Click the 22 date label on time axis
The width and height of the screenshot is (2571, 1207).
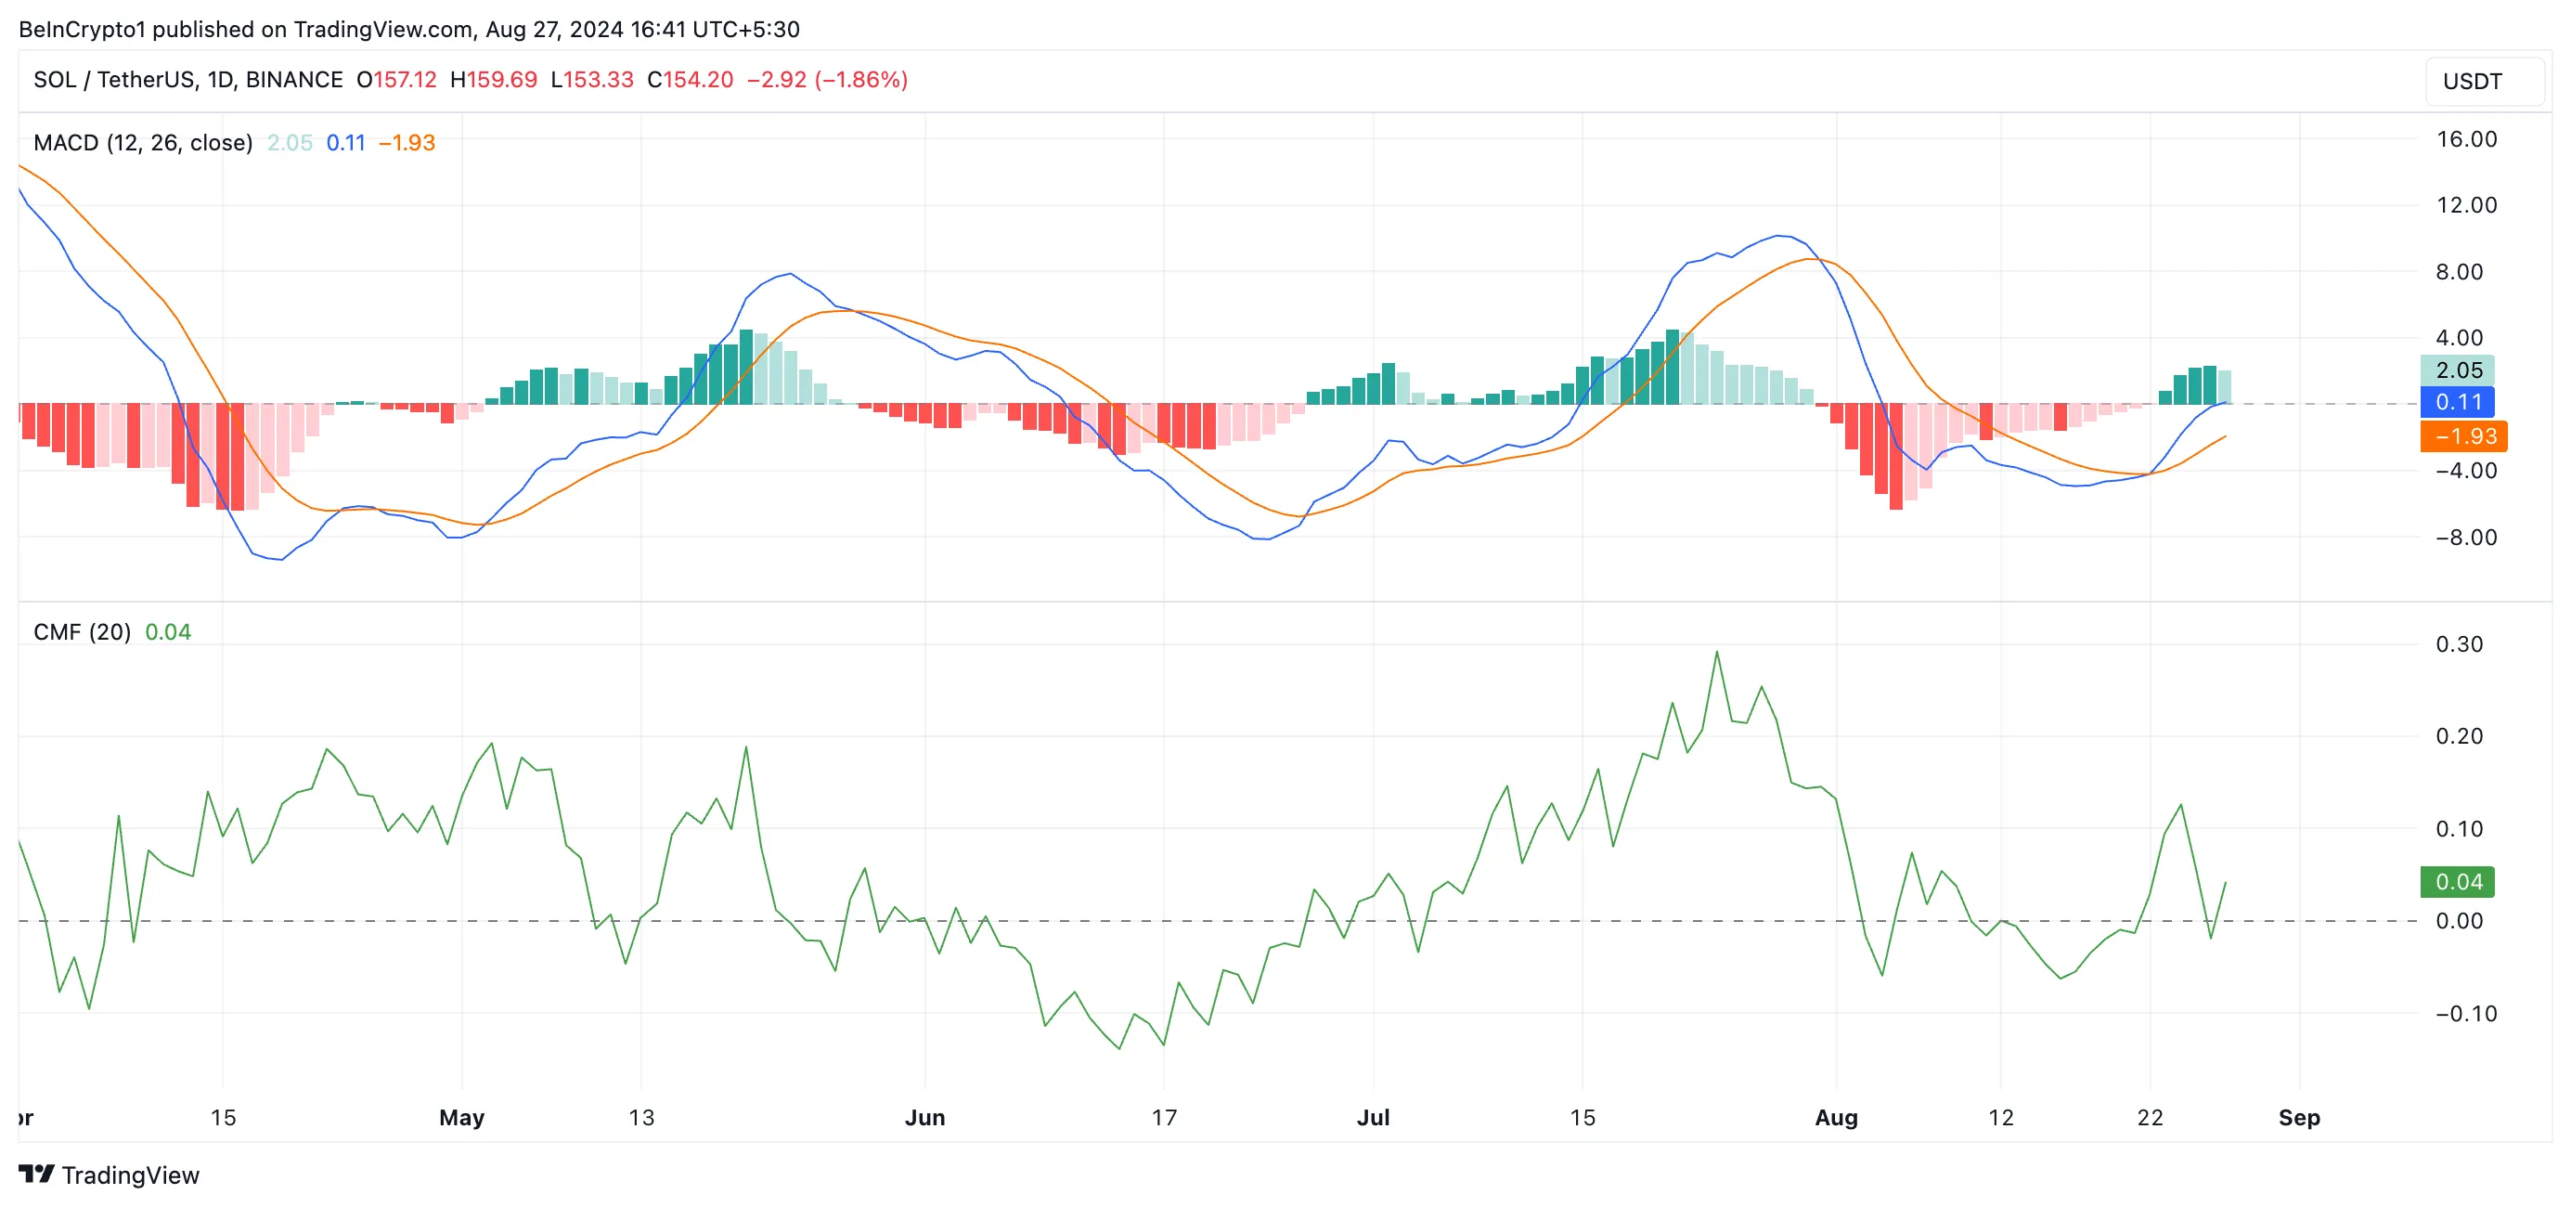click(2150, 1117)
